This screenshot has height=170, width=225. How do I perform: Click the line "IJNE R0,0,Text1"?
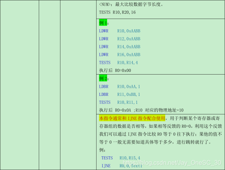tap(122, 166)
